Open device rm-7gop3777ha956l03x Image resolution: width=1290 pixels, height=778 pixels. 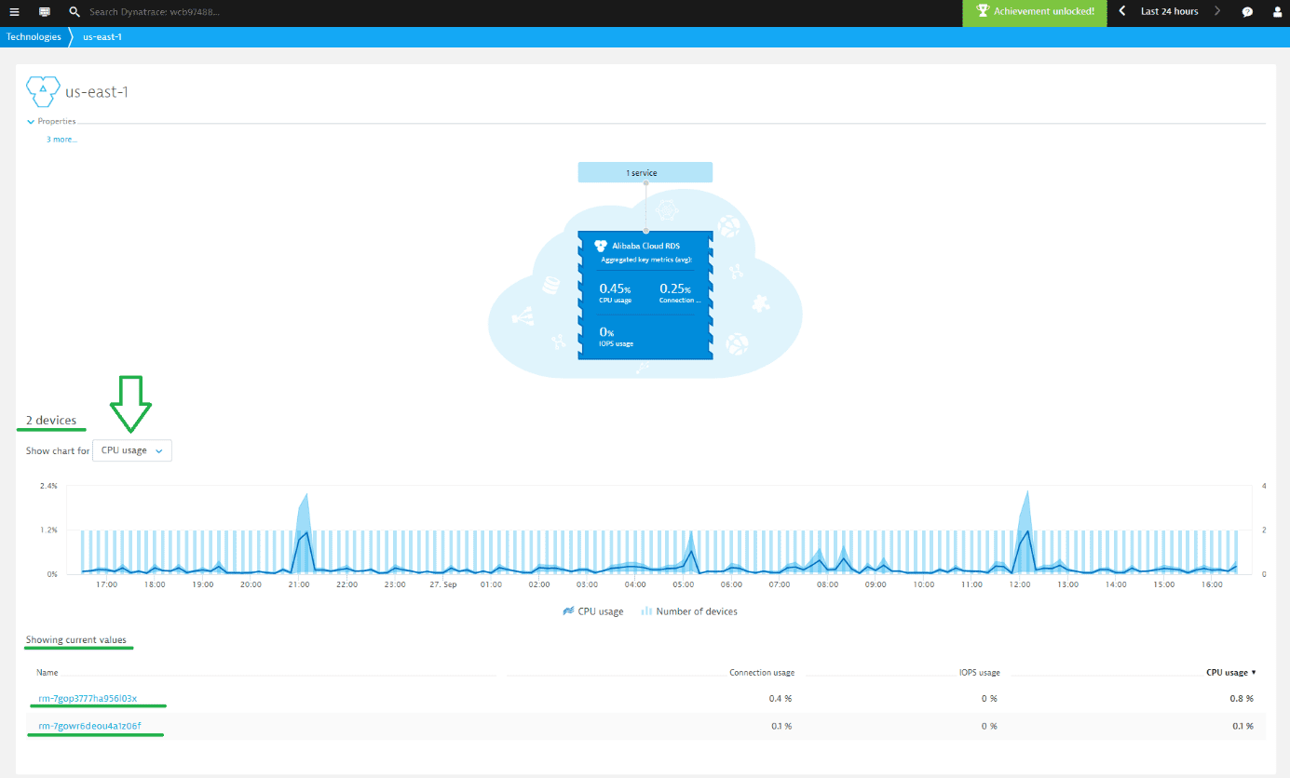coord(88,699)
